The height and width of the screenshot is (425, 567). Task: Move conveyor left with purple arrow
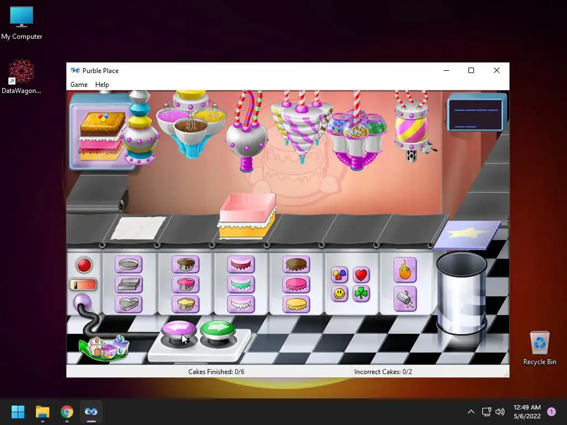pyautogui.click(x=179, y=330)
